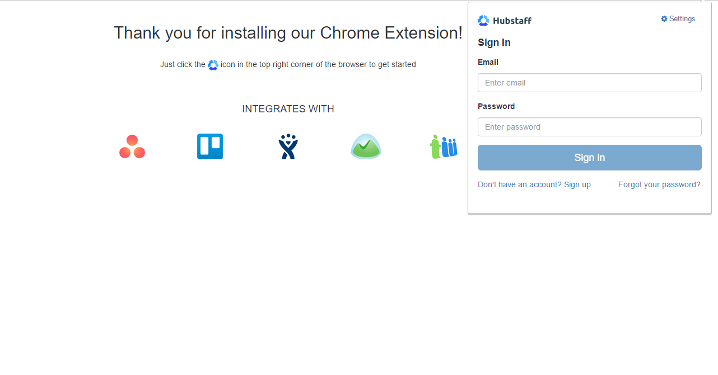Select the Teamwork integration icon
The width and height of the screenshot is (718, 375).
[443, 146]
